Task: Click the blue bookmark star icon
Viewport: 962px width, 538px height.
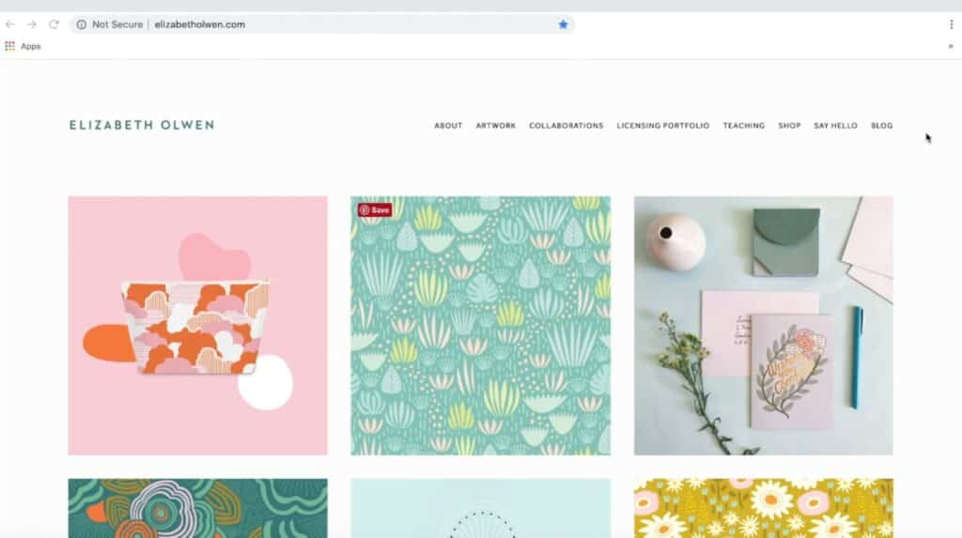Action: (564, 24)
